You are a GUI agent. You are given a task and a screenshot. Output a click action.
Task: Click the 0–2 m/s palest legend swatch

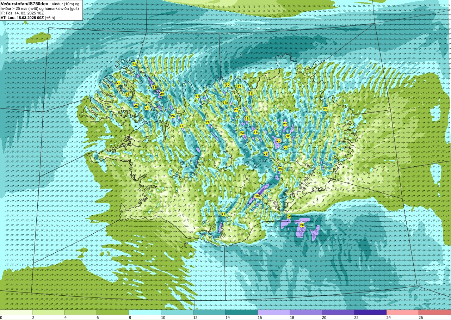[16, 312]
